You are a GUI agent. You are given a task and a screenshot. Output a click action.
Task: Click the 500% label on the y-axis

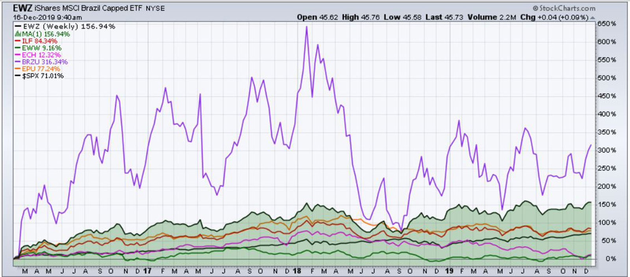click(606, 78)
